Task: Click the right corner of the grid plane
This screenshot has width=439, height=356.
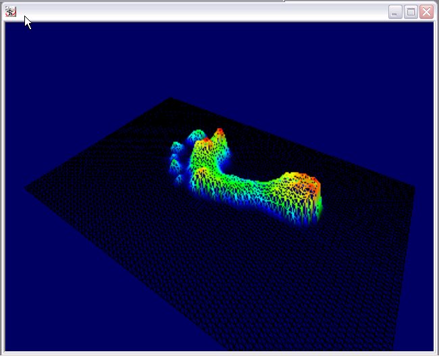Action: (413, 184)
